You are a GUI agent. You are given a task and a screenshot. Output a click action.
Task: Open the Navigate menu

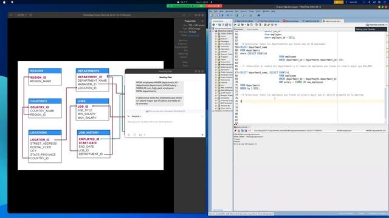[x=229, y=12]
